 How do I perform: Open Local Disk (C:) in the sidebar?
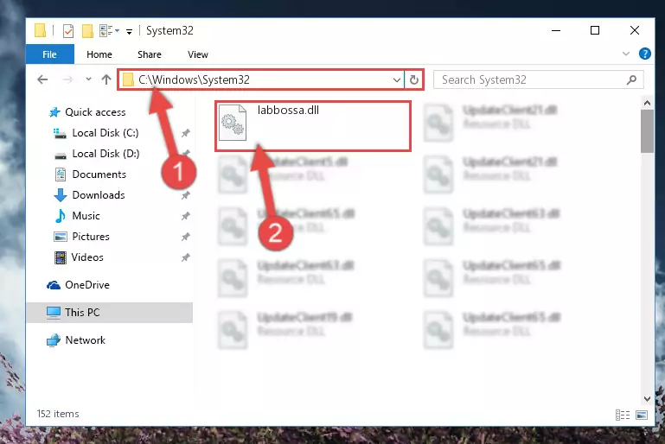coord(106,133)
